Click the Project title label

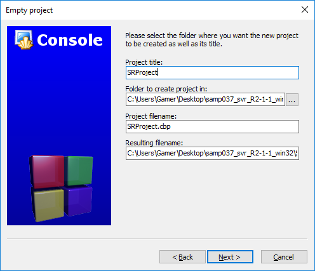pyautogui.click(x=144, y=62)
